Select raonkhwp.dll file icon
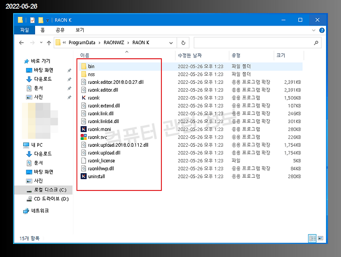The image size is (341, 257). (x=84, y=168)
